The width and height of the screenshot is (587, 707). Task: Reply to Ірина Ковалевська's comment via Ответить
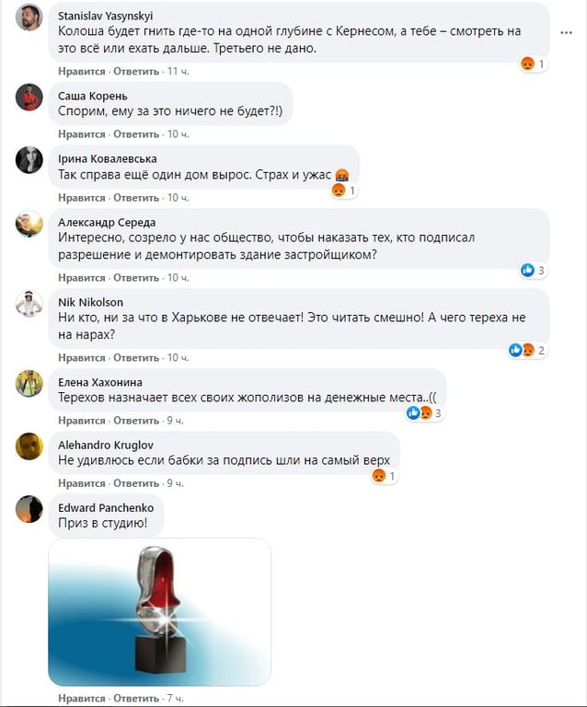coord(136,198)
